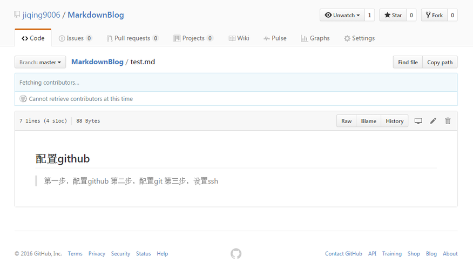Click the contributors avatar icon
Image resolution: width=473 pixels, height=270 pixels.
pyautogui.click(x=23, y=99)
